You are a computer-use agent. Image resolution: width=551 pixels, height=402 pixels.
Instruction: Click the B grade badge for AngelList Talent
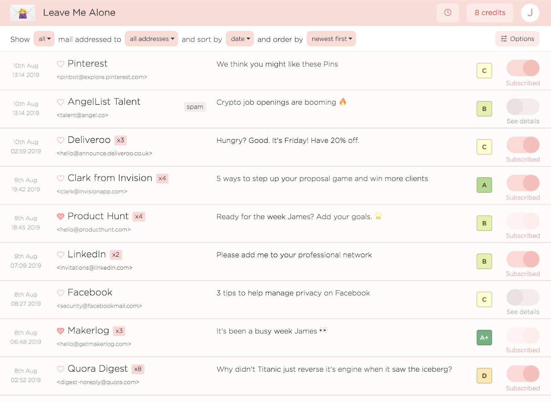pos(484,109)
